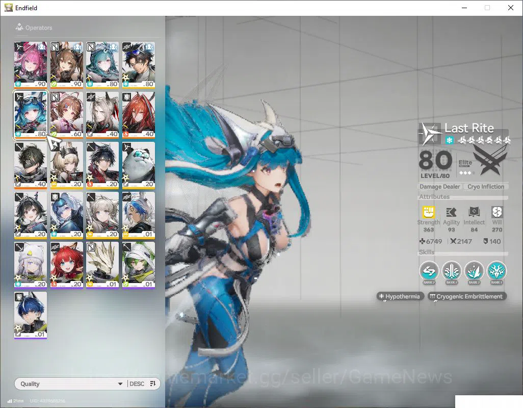Click the Strength value 363
This screenshot has width=523, height=408.
pyautogui.click(x=429, y=229)
